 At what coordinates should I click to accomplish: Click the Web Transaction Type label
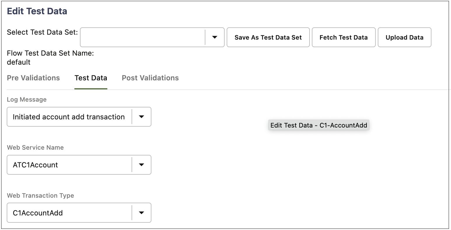(x=41, y=196)
